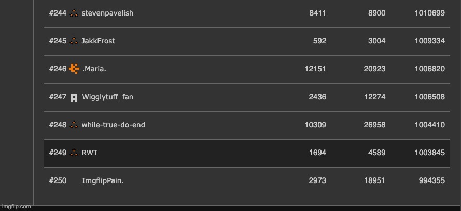Click the 994355 points value
The width and height of the screenshot is (461, 211).
[x=431, y=181]
